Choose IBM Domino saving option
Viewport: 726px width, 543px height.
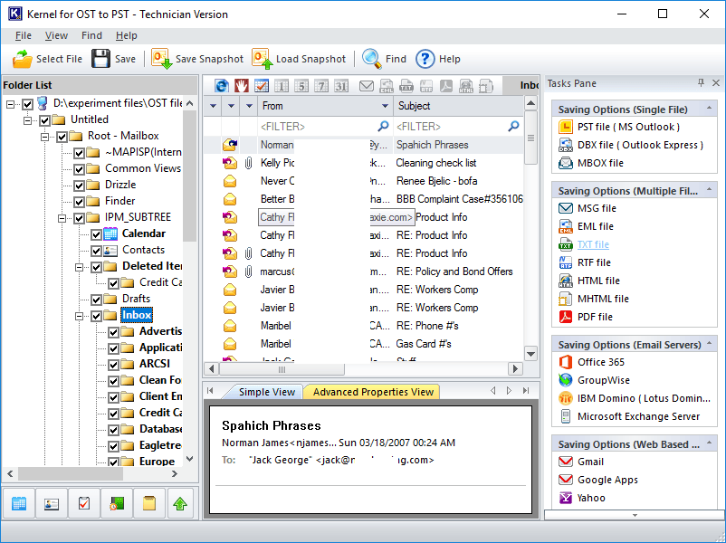coord(644,398)
